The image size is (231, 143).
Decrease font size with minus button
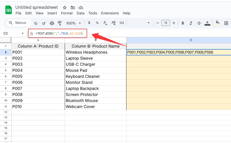point(158,23)
